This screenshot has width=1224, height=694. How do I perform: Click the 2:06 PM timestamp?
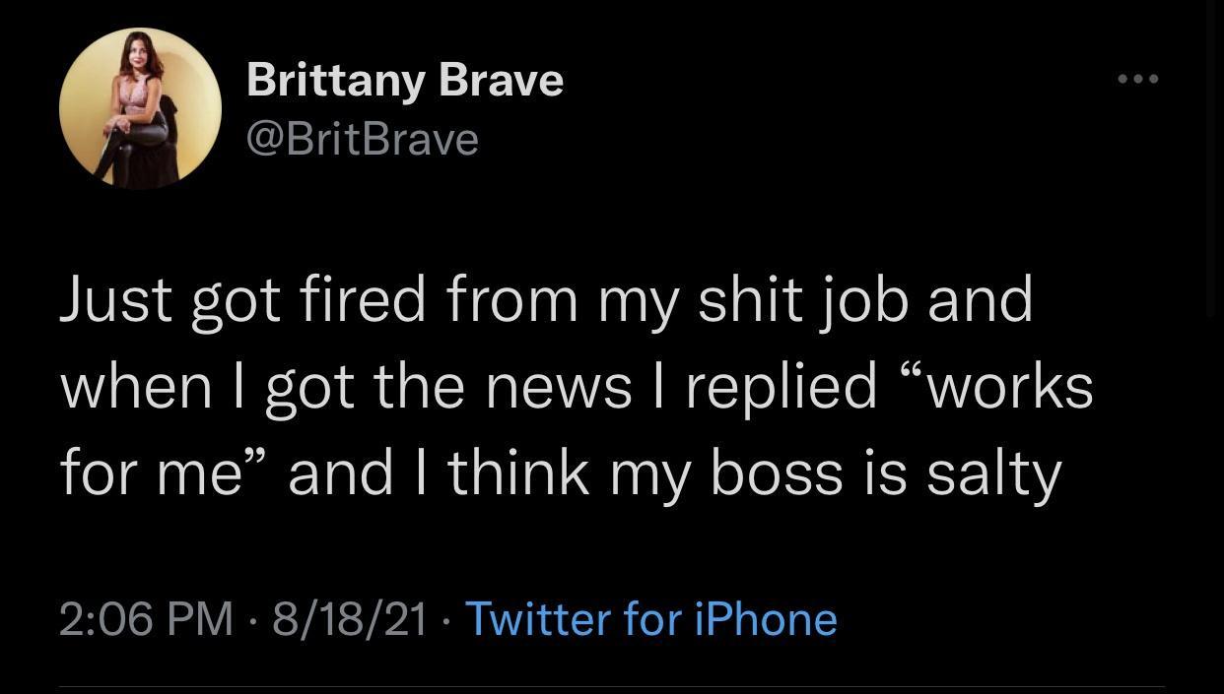click(x=146, y=619)
